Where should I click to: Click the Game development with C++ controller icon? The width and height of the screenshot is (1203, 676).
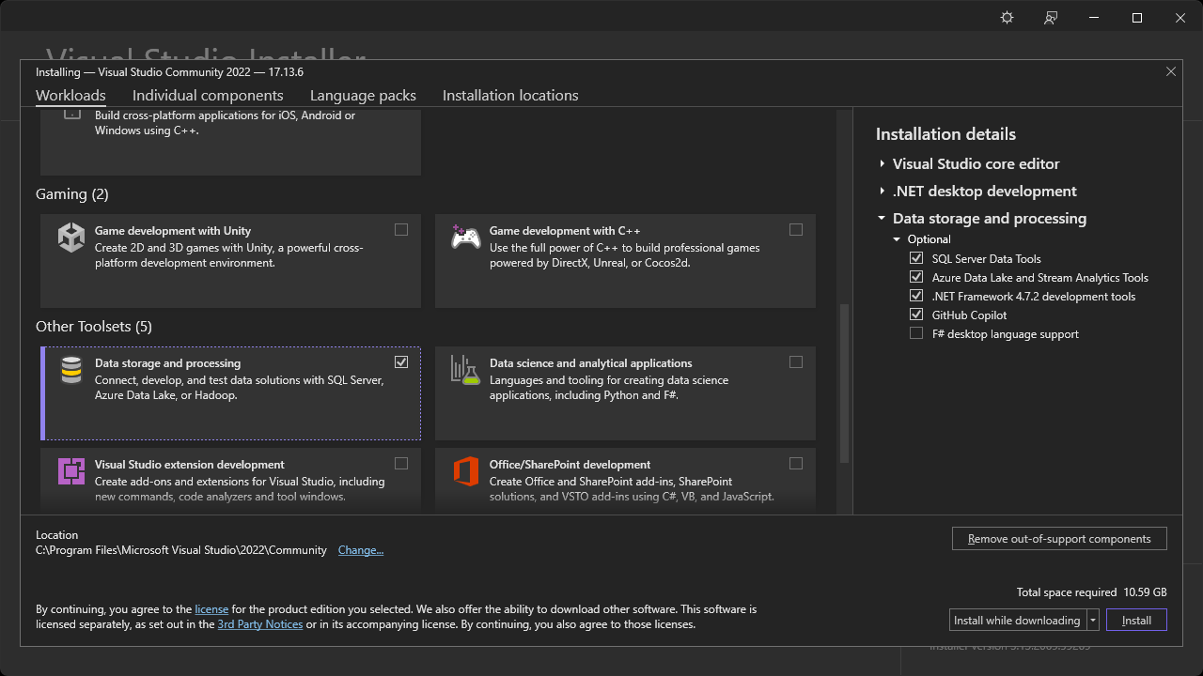click(x=466, y=238)
